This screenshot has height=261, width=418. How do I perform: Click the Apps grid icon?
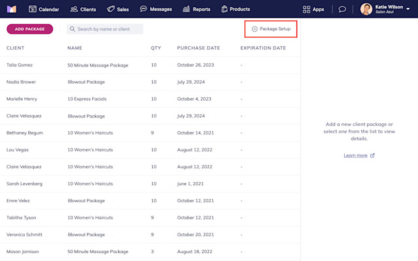306,9
